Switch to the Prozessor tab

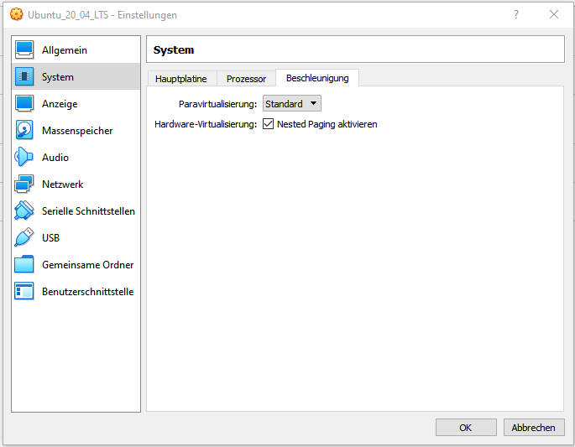[x=246, y=79]
